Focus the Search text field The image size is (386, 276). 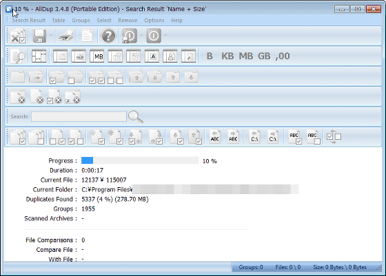click(x=79, y=116)
